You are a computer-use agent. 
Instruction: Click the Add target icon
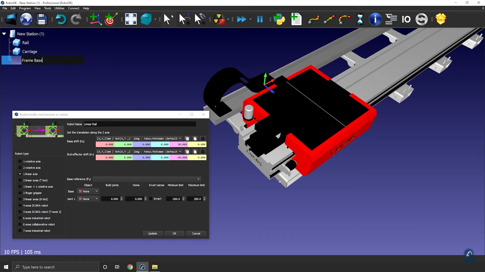point(110,19)
